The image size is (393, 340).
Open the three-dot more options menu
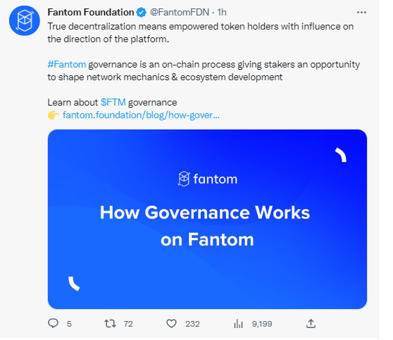(361, 12)
